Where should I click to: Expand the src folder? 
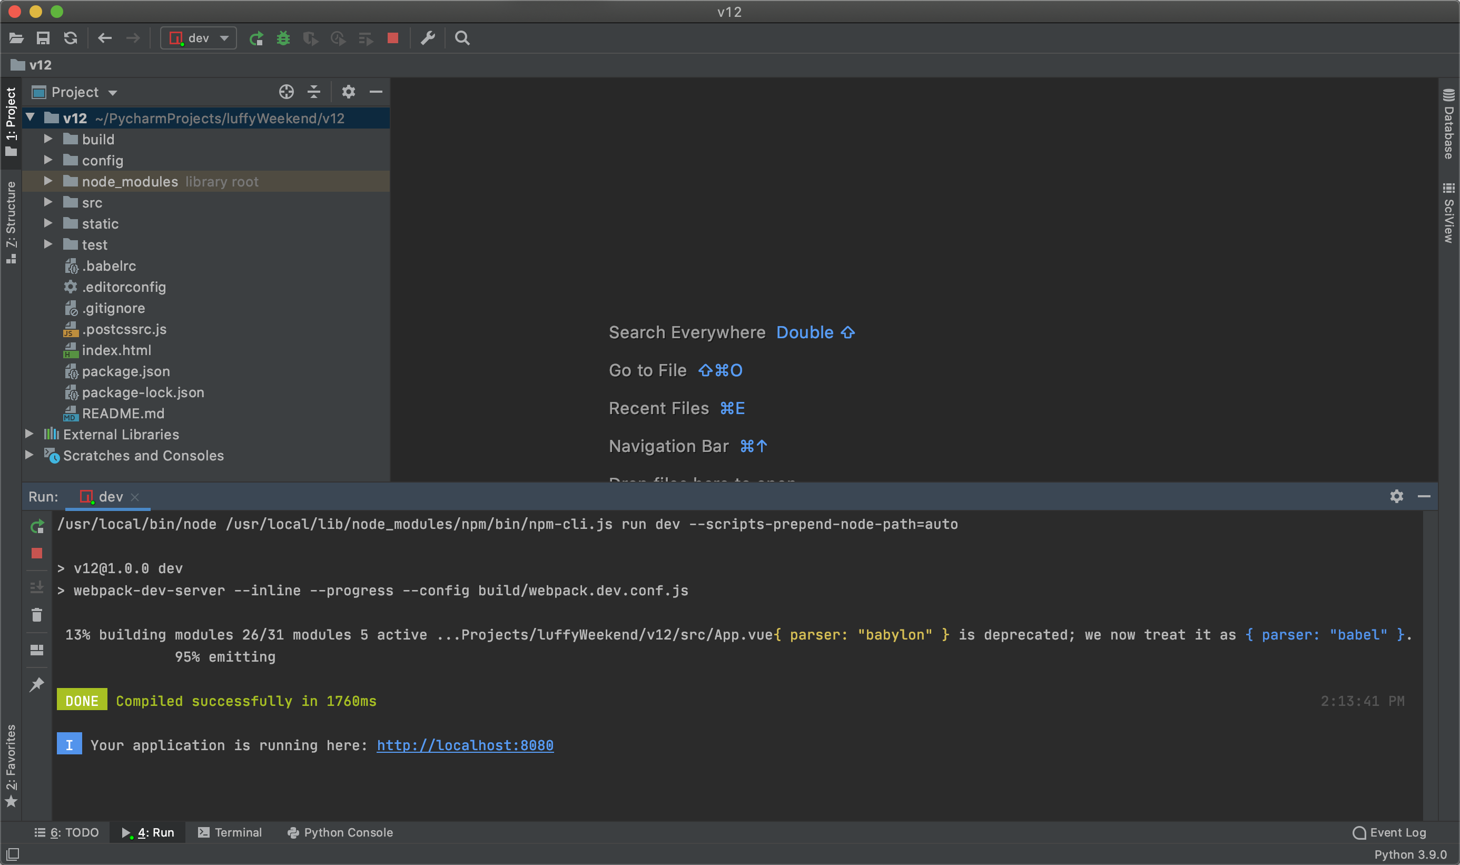pyautogui.click(x=48, y=202)
